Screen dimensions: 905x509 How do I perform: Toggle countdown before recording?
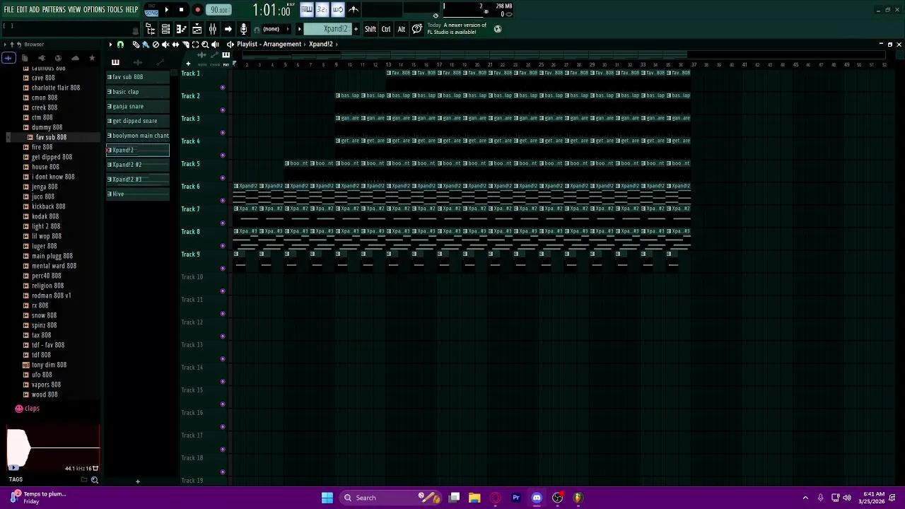click(322, 9)
